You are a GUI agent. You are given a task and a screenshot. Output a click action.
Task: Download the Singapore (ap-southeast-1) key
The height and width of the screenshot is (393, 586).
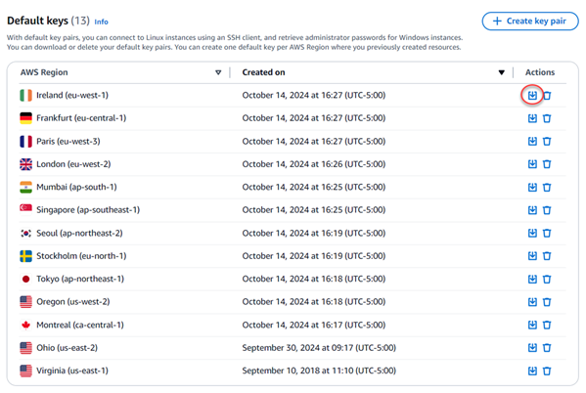[x=532, y=210]
